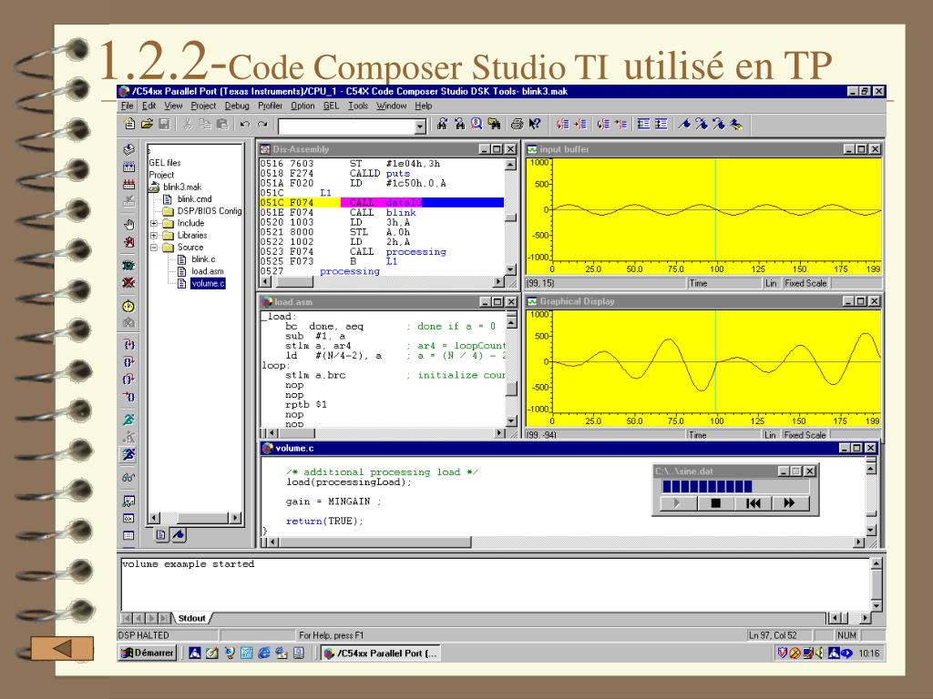Click the C54xx Parallel Port taskbar button
The height and width of the screenshot is (699, 933).
(382, 653)
